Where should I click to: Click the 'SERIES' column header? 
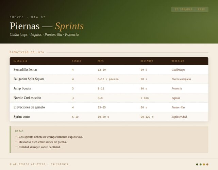[77, 61]
